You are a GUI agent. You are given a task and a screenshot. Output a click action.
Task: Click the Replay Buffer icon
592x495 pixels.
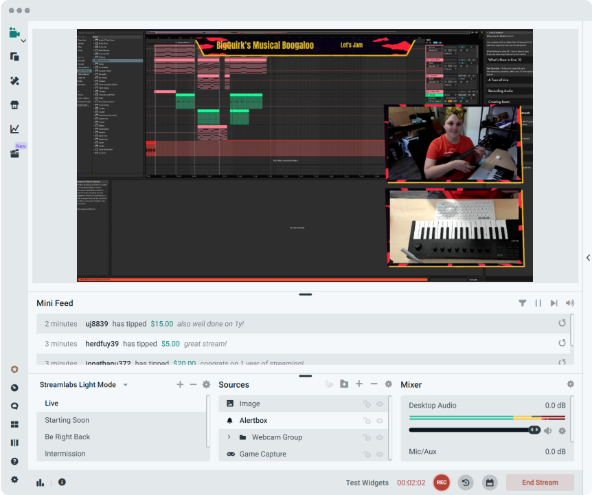coord(466,483)
